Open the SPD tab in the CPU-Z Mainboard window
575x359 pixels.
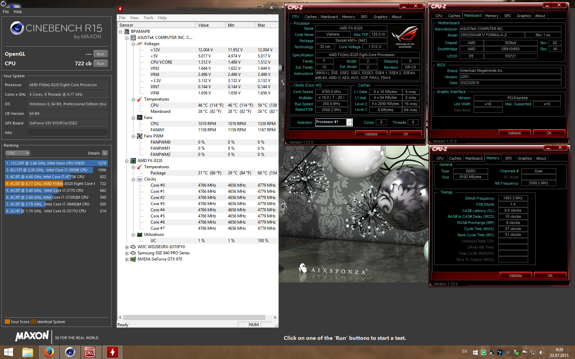coord(507,16)
